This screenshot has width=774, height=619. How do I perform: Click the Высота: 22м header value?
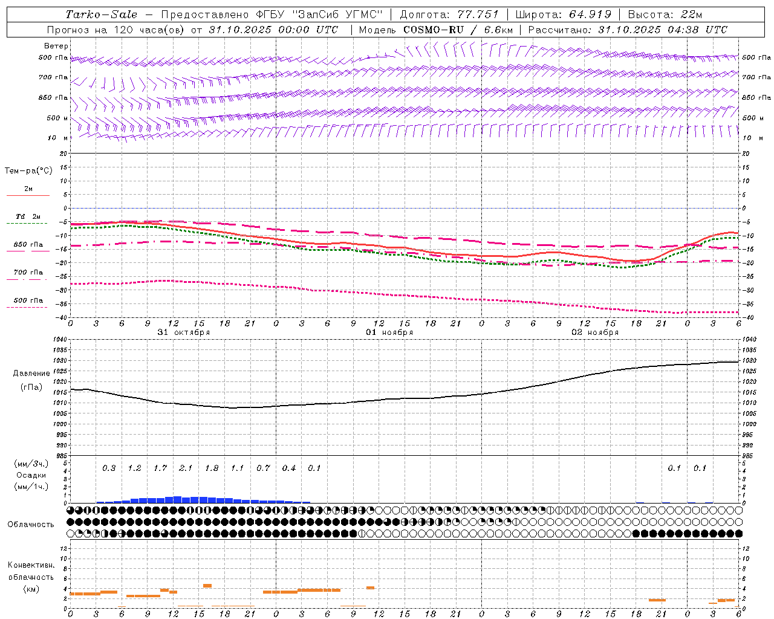[665, 15]
